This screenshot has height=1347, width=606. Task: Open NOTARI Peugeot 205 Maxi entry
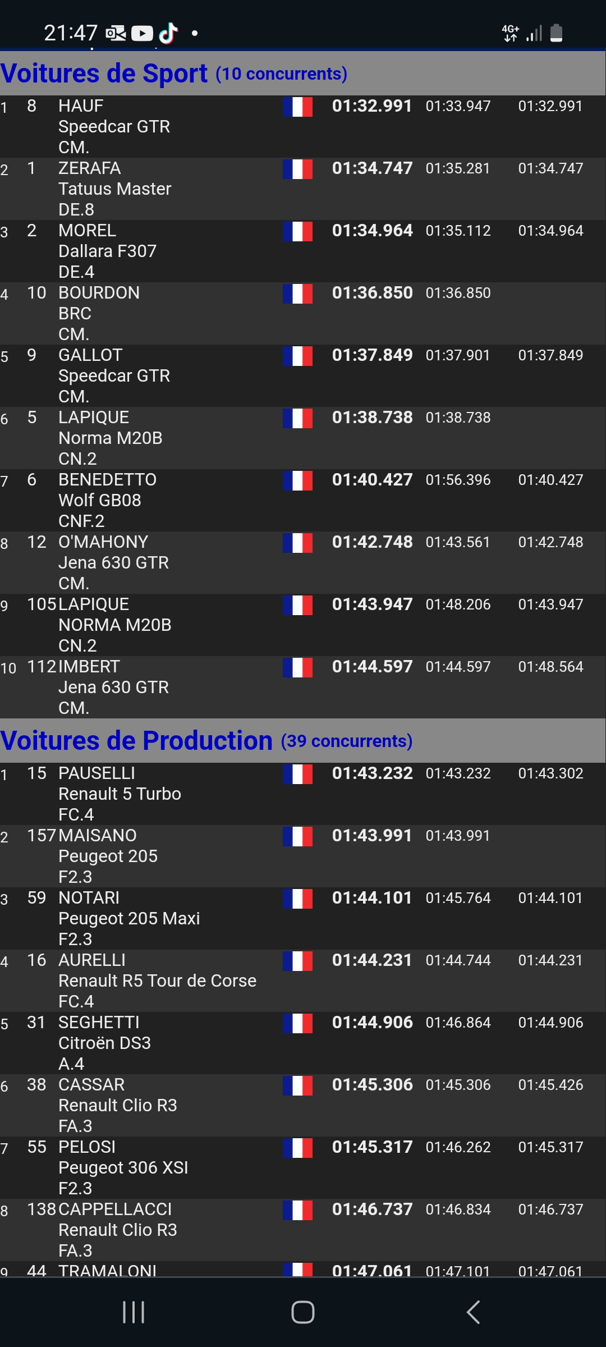[x=303, y=918]
